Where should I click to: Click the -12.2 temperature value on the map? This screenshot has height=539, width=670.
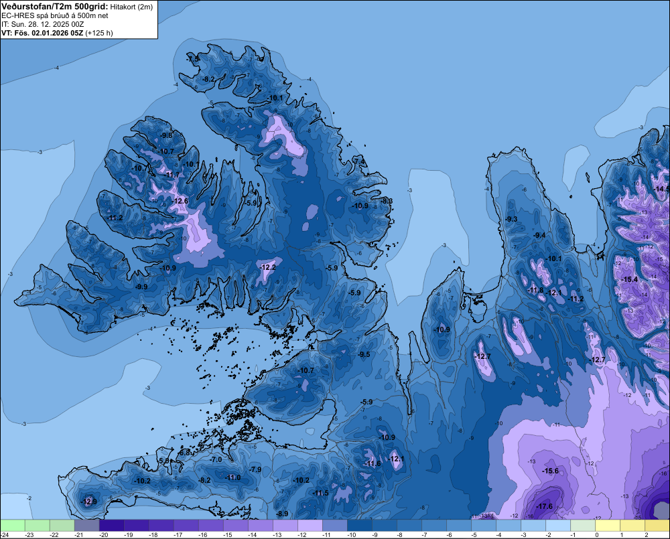point(267,267)
